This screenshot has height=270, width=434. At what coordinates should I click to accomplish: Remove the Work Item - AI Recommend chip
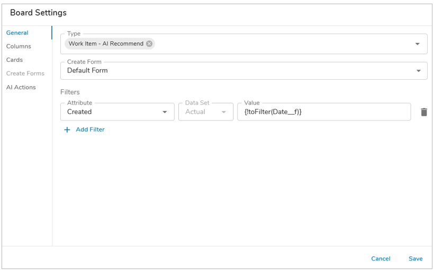pyautogui.click(x=149, y=44)
